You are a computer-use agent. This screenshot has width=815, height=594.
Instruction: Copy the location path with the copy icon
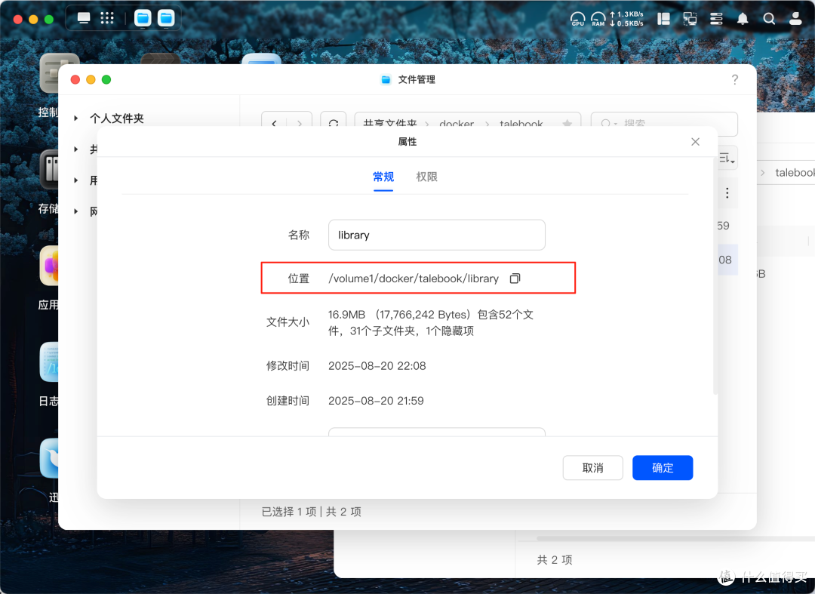(515, 279)
